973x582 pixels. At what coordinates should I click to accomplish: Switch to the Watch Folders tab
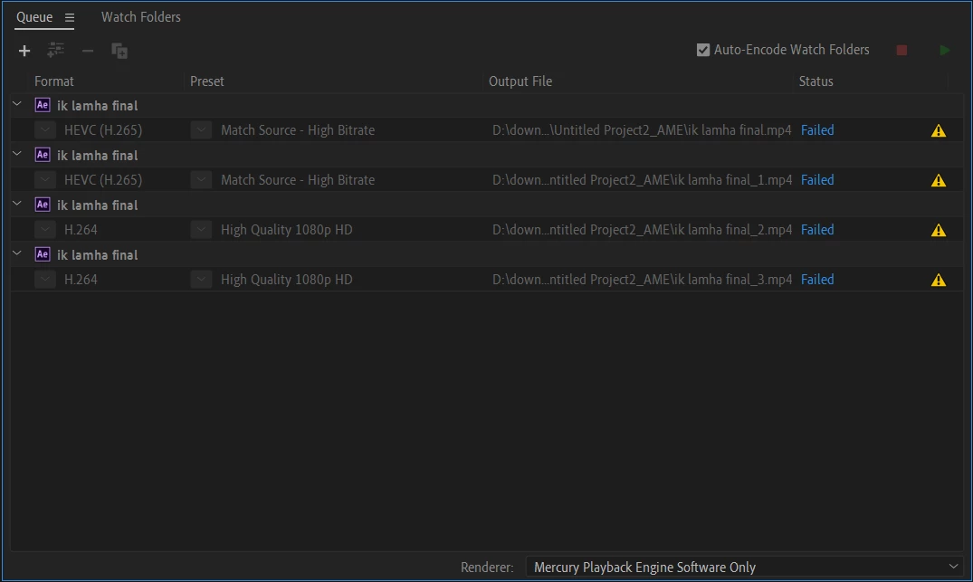tap(141, 17)
